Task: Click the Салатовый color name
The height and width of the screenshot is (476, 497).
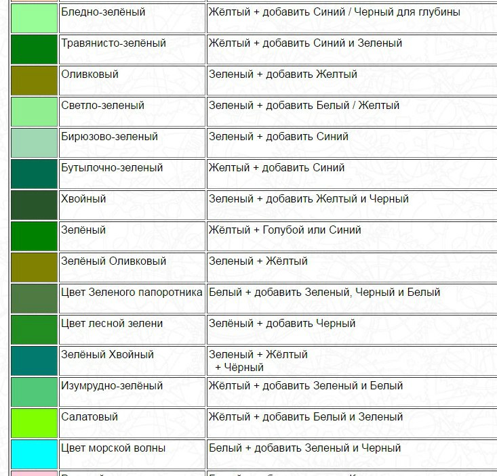Action: (x=89, y=417)
